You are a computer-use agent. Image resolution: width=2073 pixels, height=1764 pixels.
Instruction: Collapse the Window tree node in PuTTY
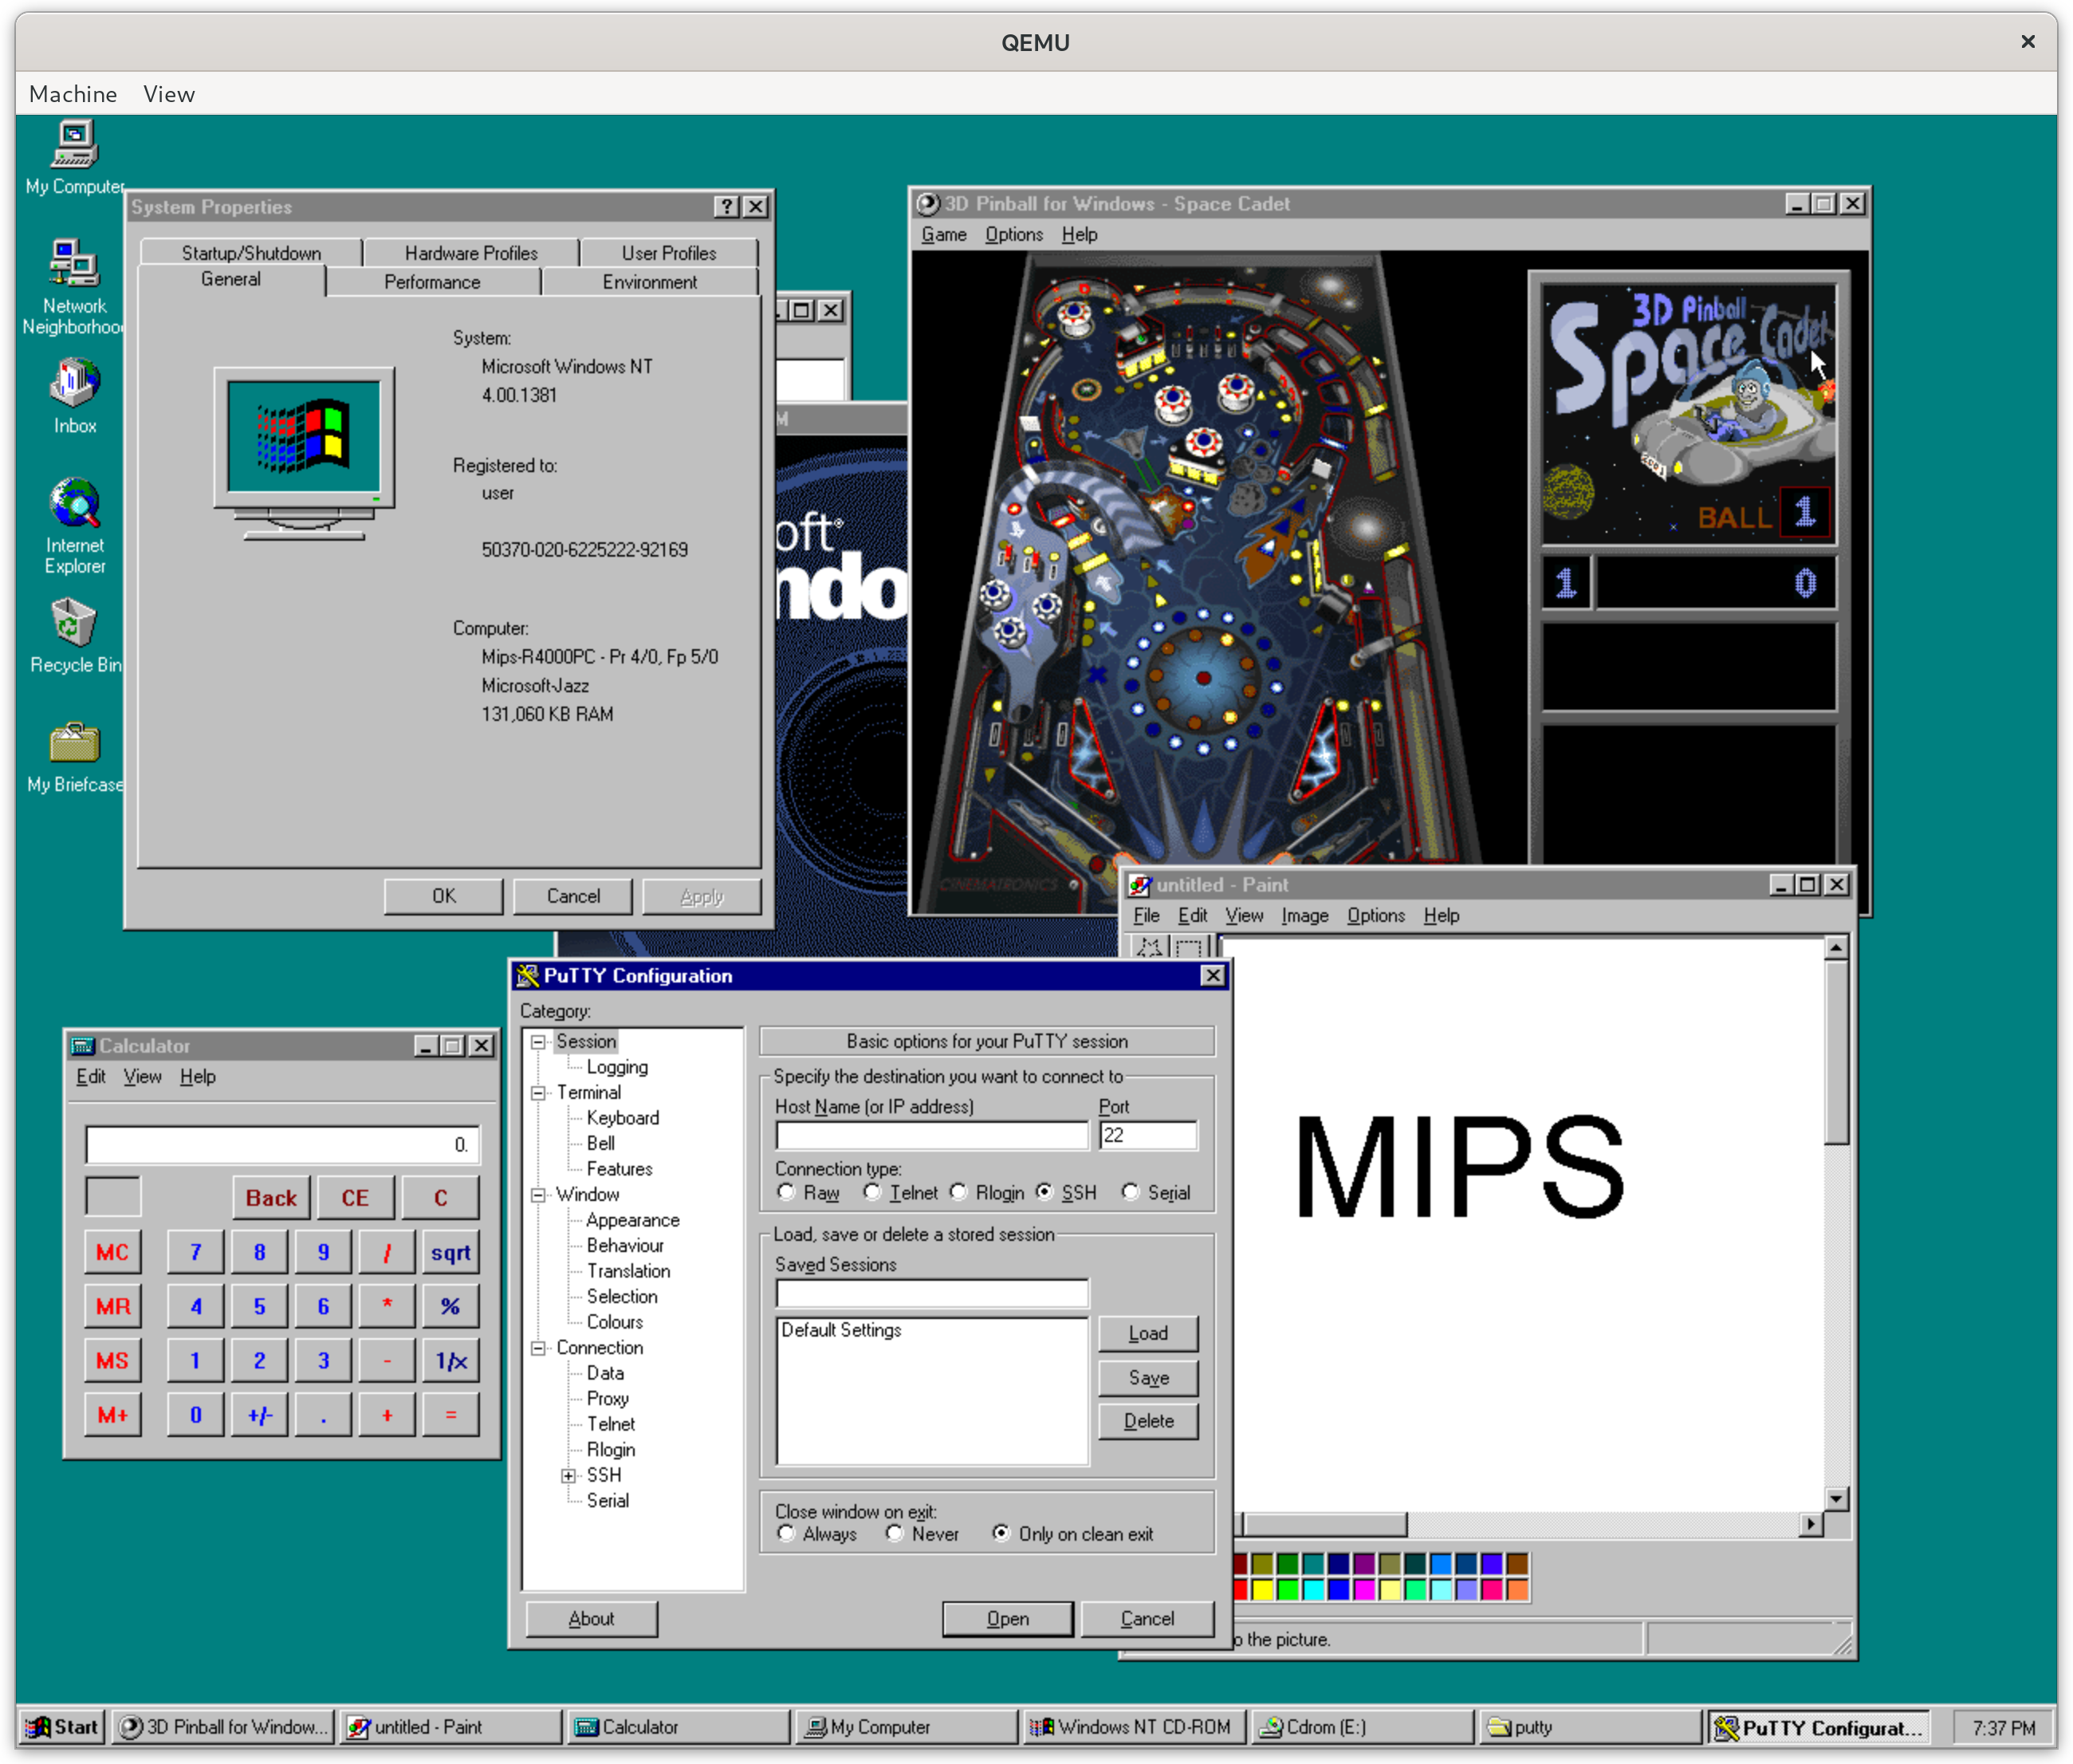pos(539,1195)
